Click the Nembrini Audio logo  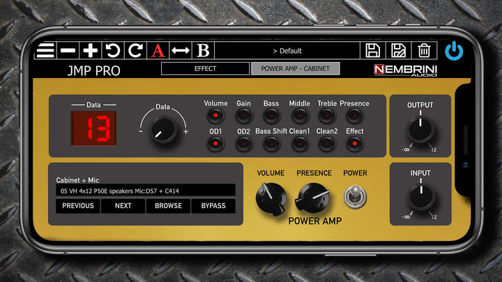point(405,70)
